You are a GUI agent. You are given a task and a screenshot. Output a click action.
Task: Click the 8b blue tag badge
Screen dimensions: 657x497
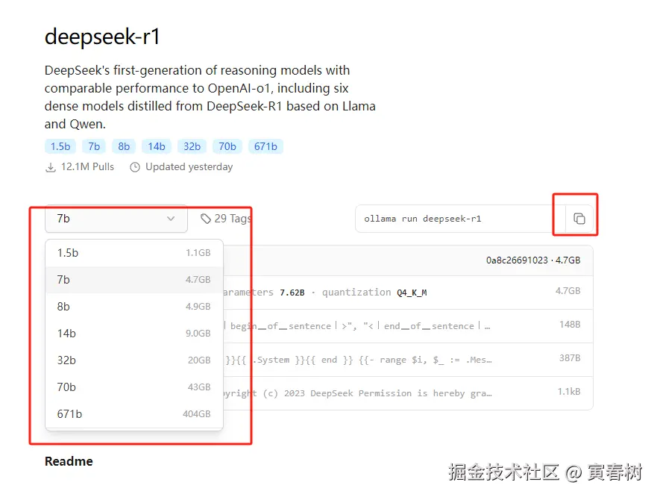tap(124, 146)
